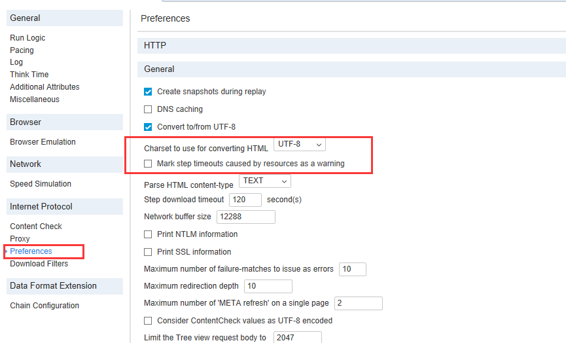Click the Network section header
This screenshot has width=566, height=343.
tap(65, 164)
